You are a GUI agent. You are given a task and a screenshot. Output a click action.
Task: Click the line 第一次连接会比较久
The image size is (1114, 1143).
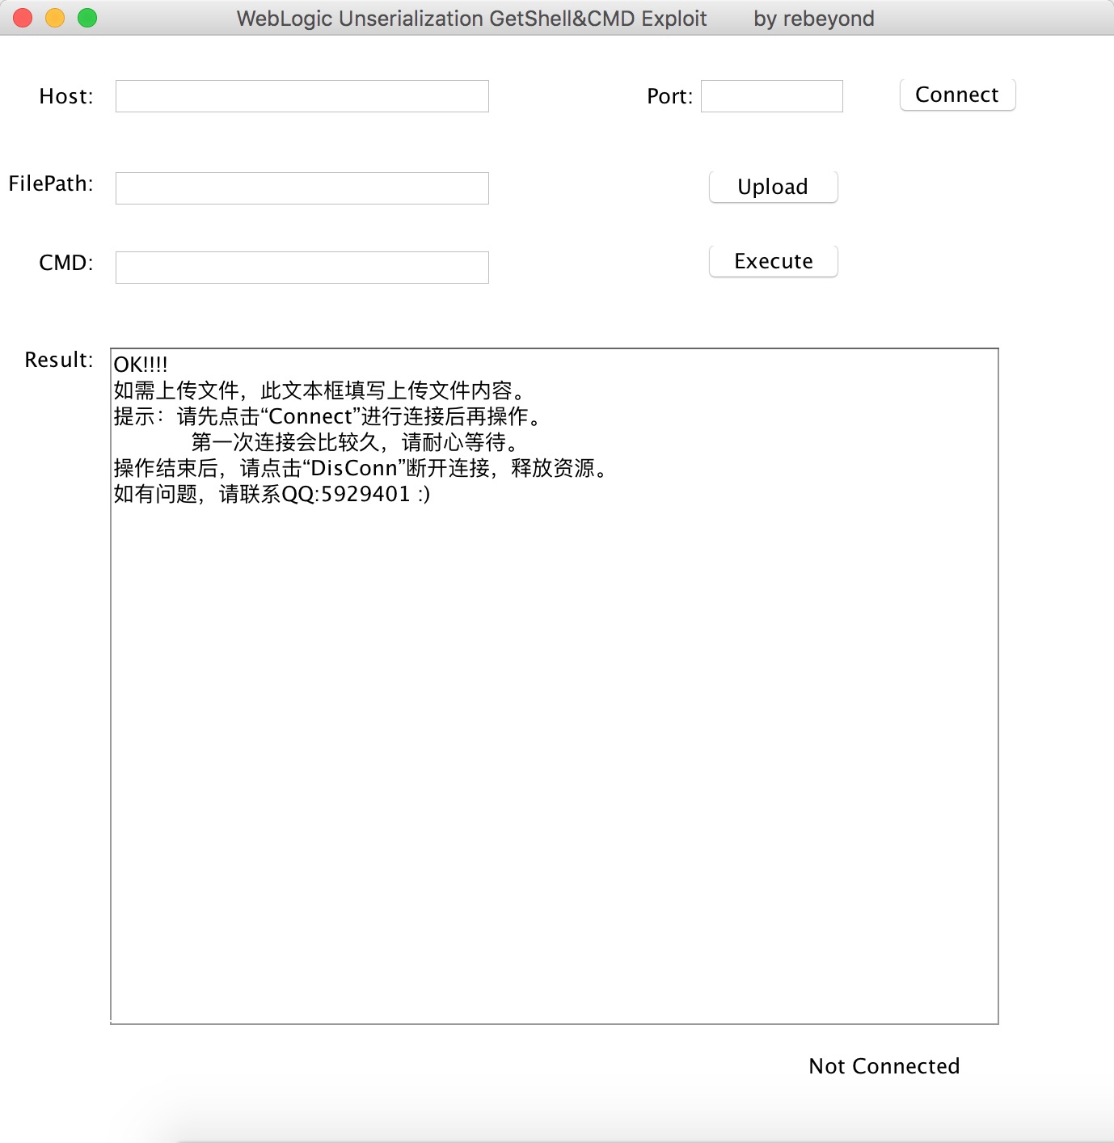click(x=354, y=442)
